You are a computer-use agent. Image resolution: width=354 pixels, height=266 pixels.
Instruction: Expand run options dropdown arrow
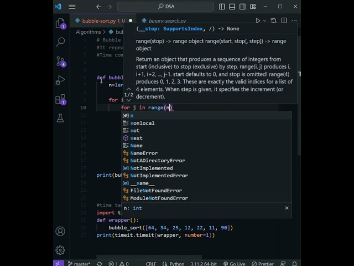pos(264,21)
